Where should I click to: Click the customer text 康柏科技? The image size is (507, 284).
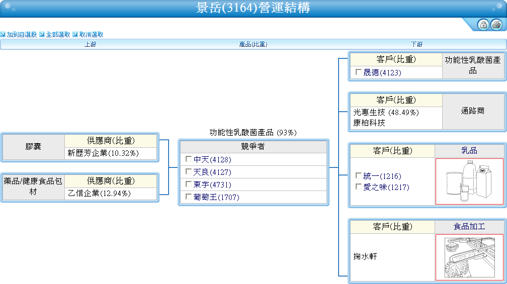pyautogui.click(x=369, y=123)
